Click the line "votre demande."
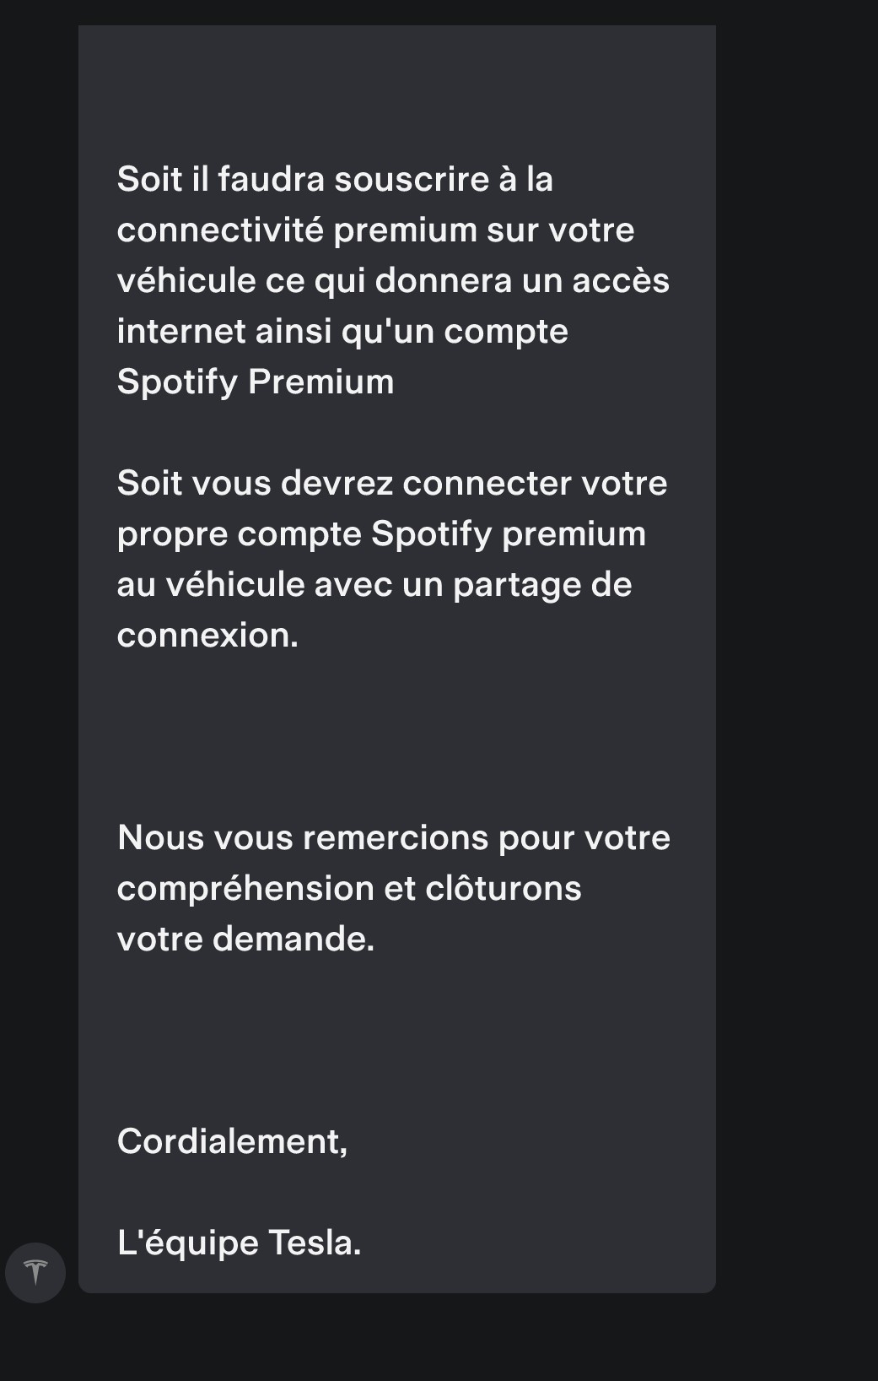 click(x=245, y=940)
